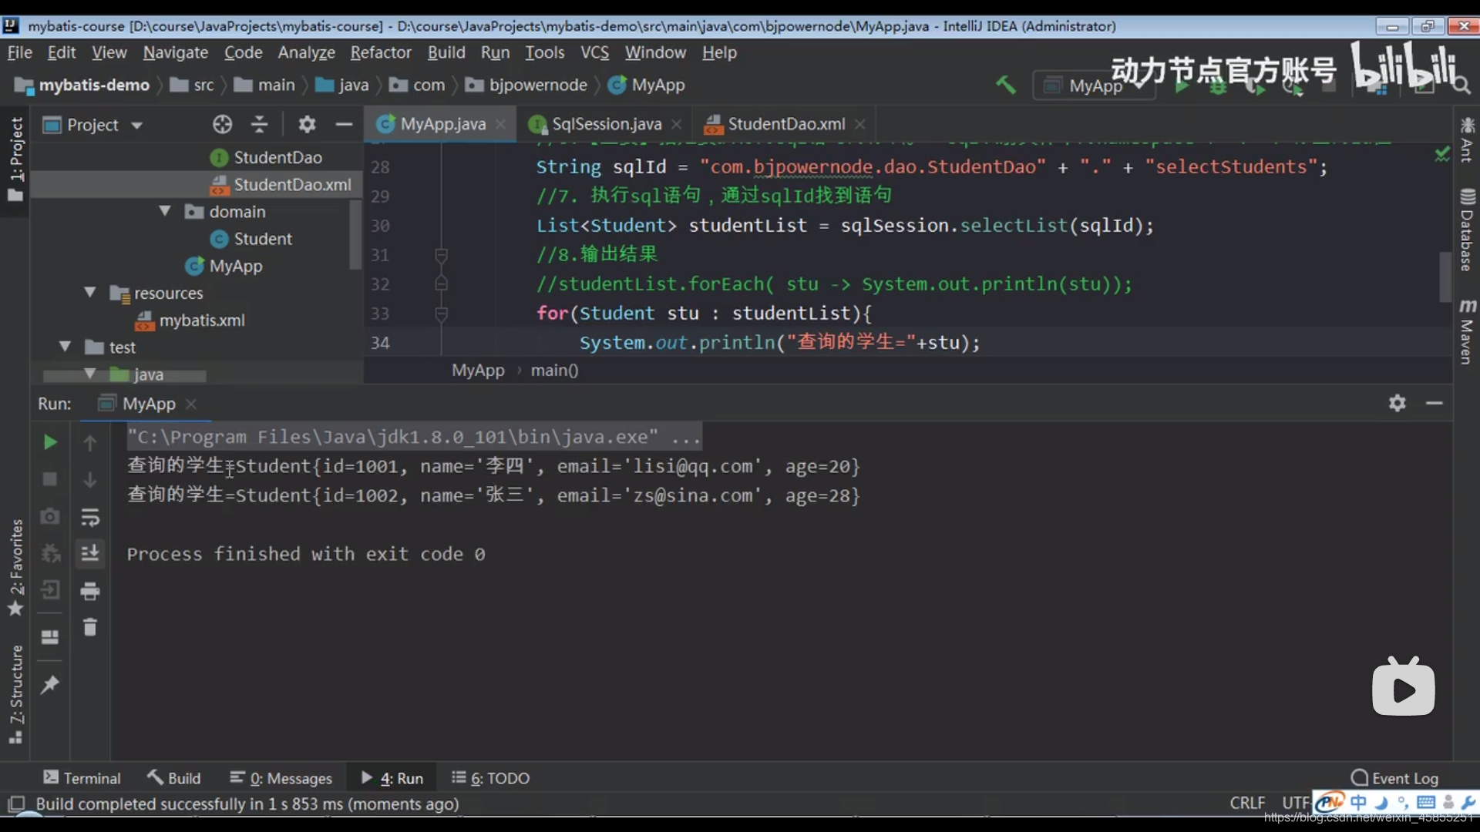Clear console with trash icon

click(x=90, y=627)
